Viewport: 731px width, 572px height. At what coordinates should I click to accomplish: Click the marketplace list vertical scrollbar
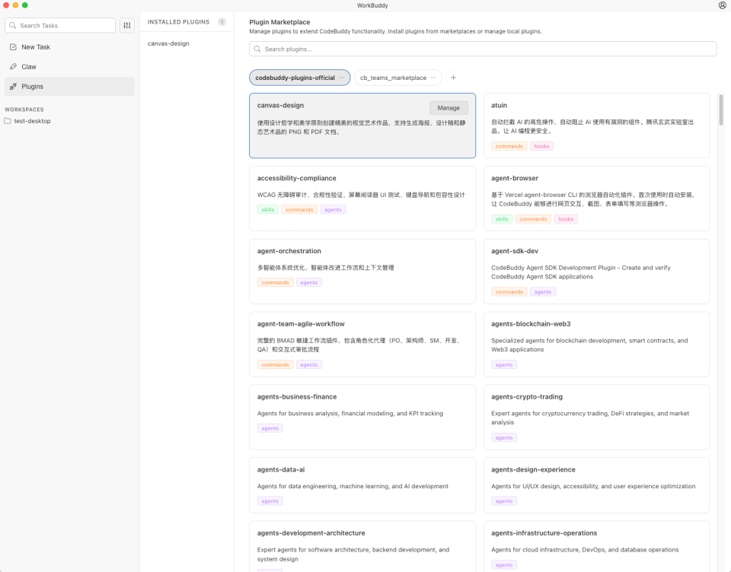tap(720, 110)
